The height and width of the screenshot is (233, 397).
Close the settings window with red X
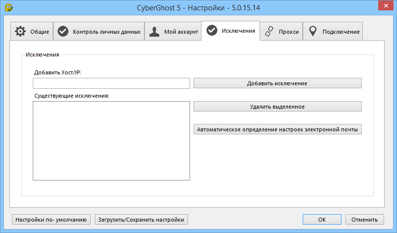coord(384,7)
